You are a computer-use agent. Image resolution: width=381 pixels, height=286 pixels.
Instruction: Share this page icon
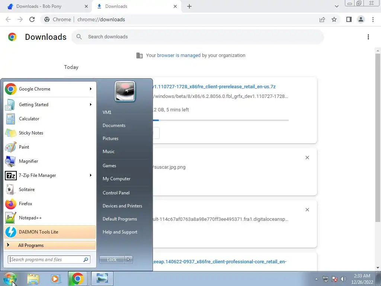[322, 19]
